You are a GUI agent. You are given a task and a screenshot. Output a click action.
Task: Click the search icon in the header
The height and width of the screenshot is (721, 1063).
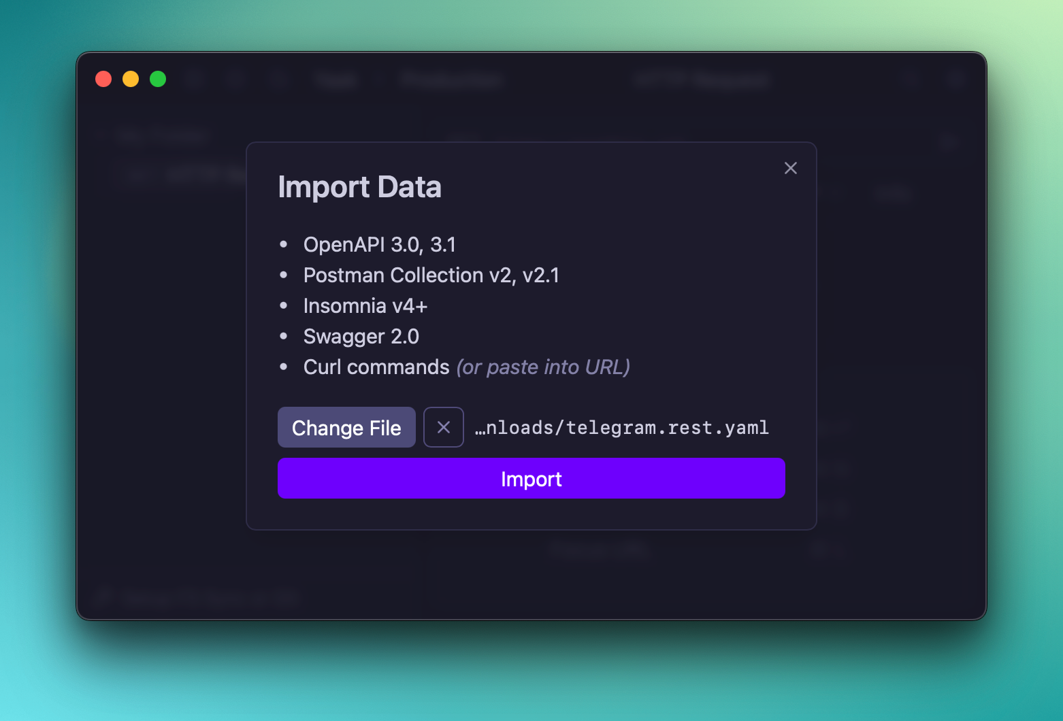[x=910, y=79]
